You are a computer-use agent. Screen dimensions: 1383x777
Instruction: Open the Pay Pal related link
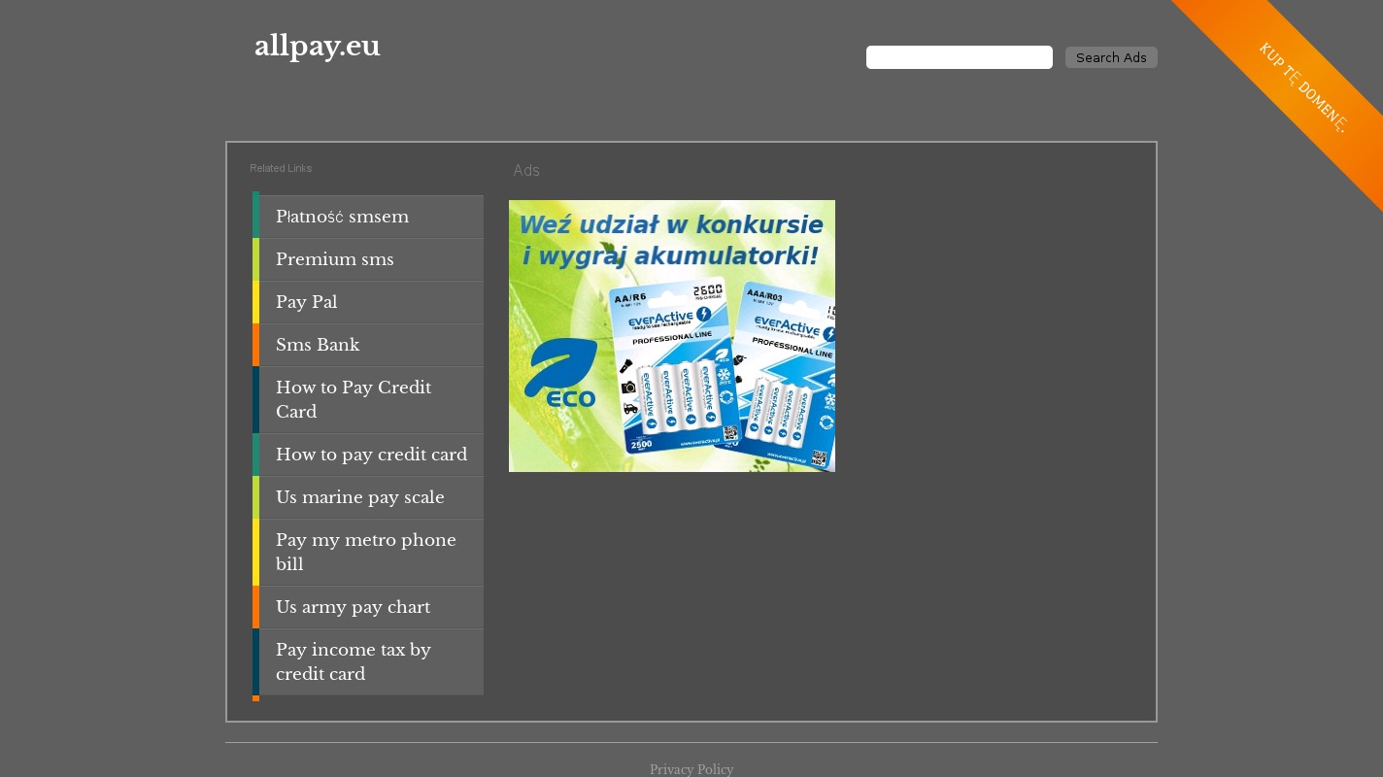coord(306,302)
